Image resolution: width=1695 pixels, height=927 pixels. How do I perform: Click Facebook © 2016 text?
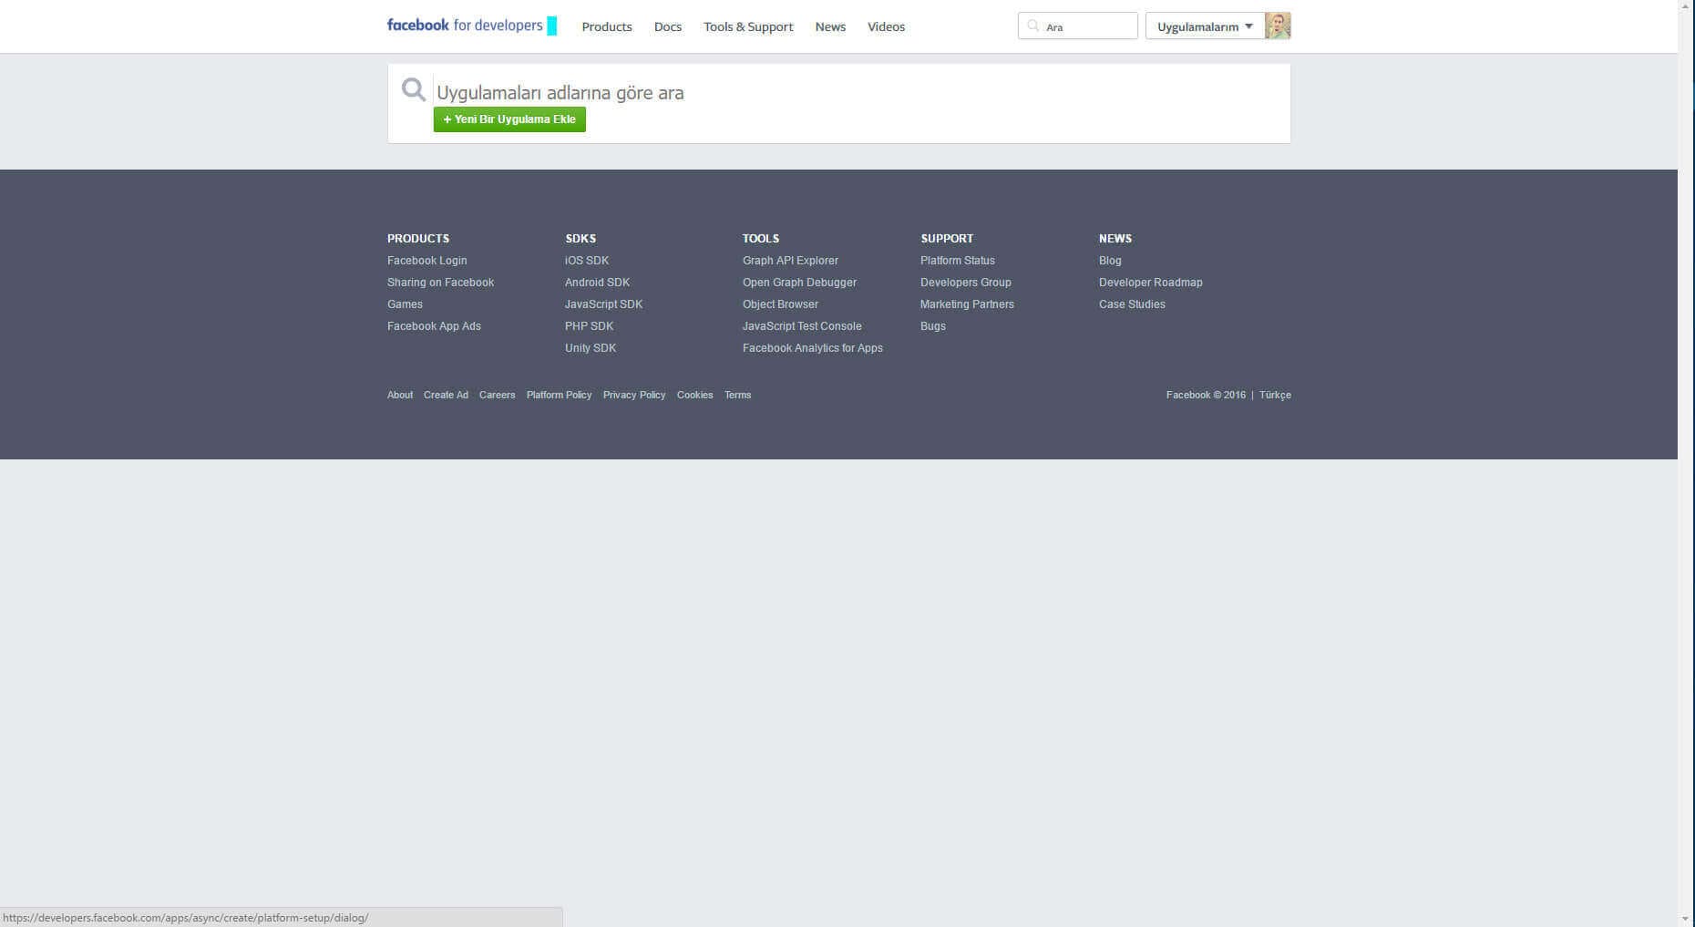pyautogui.click(x=1206, y=395)
